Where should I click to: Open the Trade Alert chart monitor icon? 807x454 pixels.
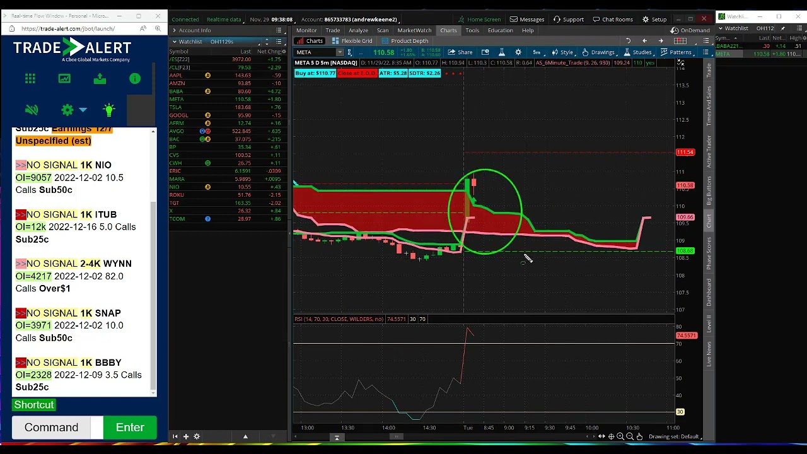click(x=64, y=79)
